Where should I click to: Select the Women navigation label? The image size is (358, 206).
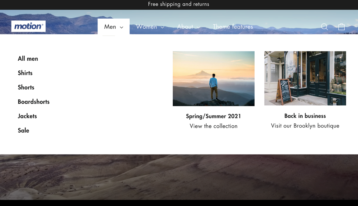click(146, 27)
